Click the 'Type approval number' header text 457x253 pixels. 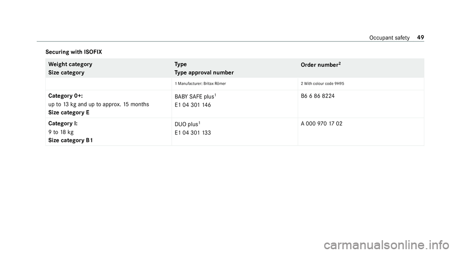tap(204, 73)
